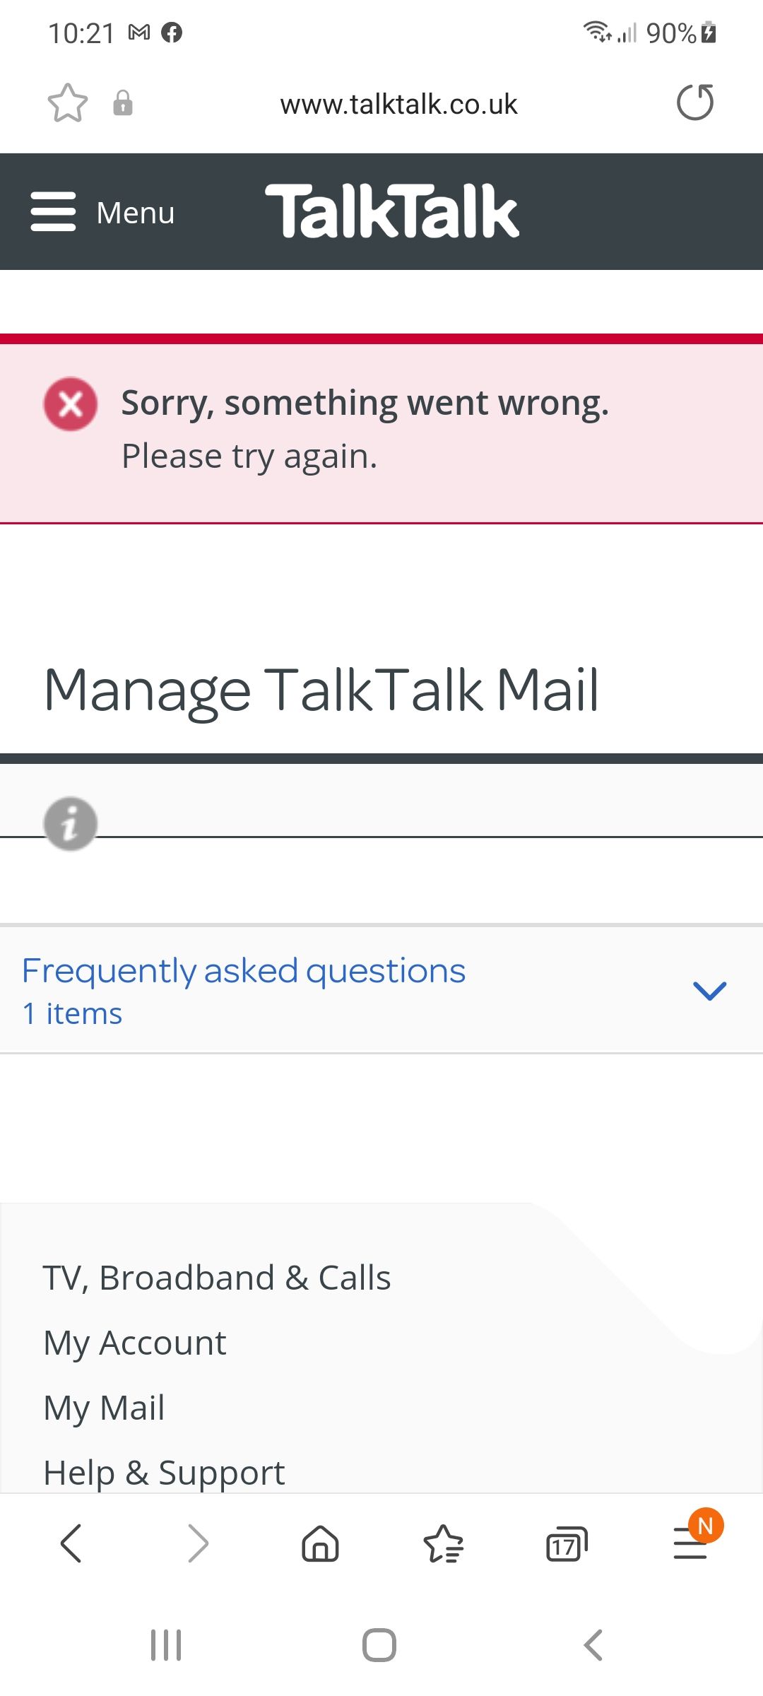
Task: Click the TV, Broadband & Calls link
Action: click(217, 1276)
